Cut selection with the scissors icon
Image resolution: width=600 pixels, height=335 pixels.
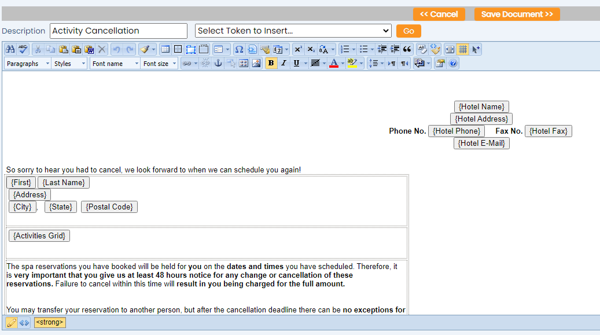(38, 49)
